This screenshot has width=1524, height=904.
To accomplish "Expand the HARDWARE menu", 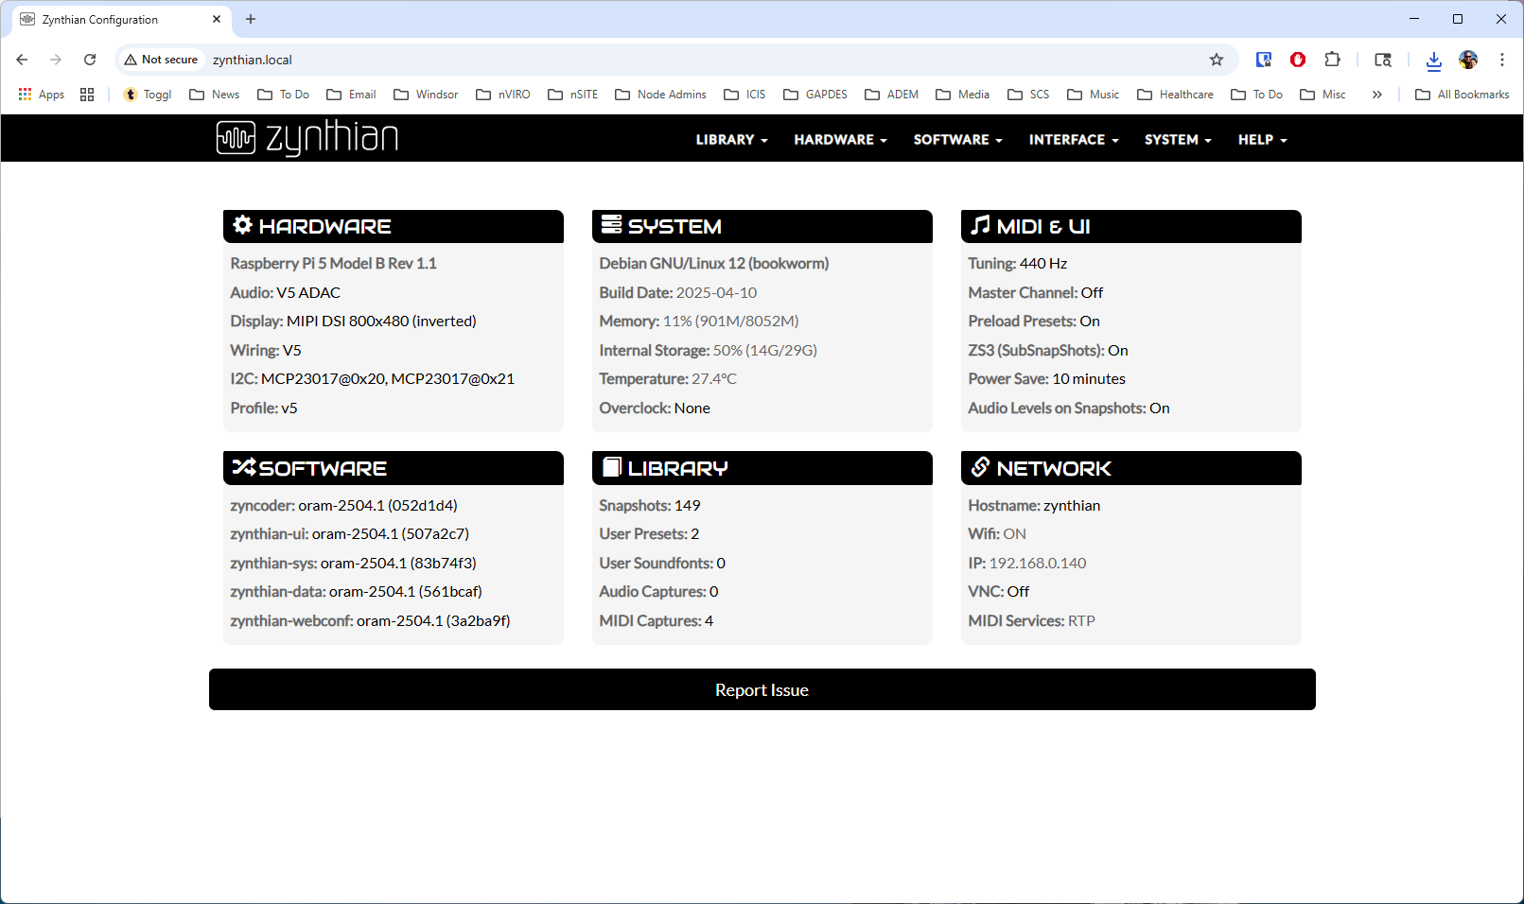I will pyautogui.click(x=840, y=139).
